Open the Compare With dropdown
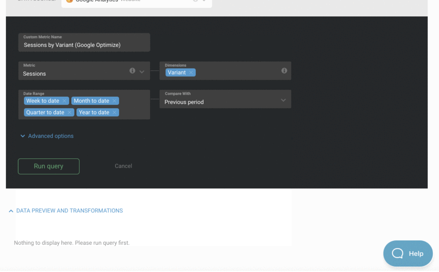Image resolution: width=439 pixels, height=272 pixels. coord(225,99)
